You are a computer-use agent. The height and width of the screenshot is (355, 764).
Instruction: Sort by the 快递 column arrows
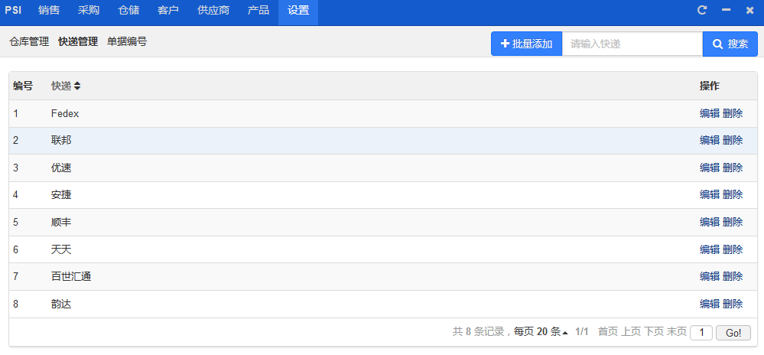coord(77,86)
